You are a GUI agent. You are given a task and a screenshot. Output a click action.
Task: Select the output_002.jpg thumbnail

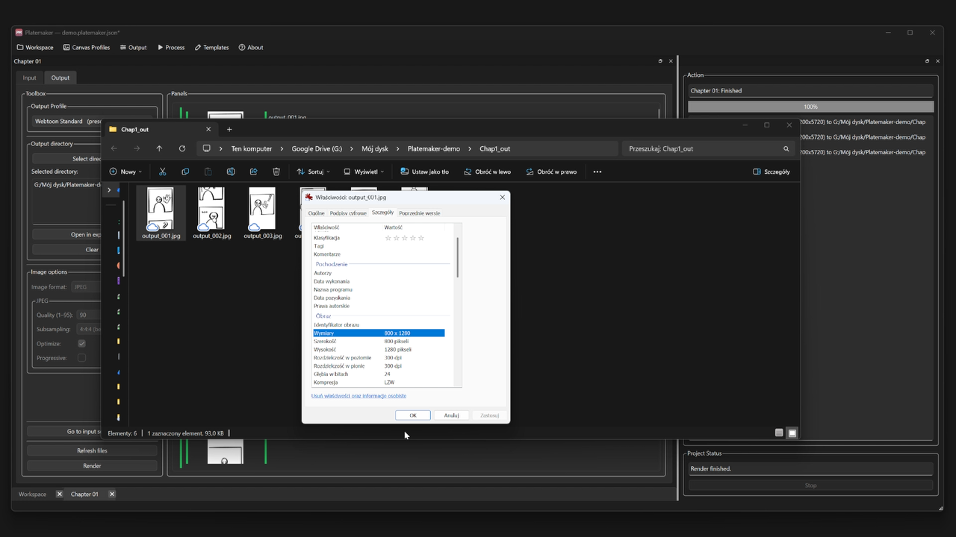pyautogui.click(x=212, y=213)
